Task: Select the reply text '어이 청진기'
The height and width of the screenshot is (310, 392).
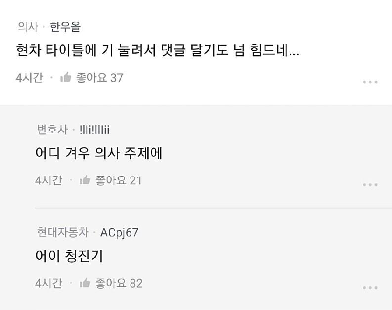Action: (x=69, y=256)
